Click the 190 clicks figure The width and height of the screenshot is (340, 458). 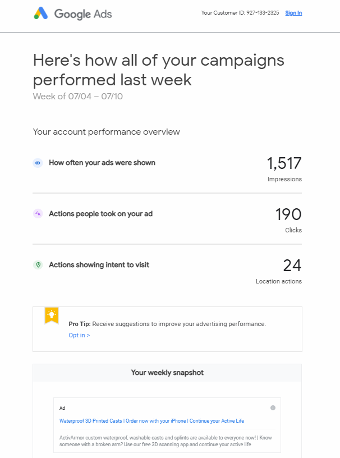point(288,214)
